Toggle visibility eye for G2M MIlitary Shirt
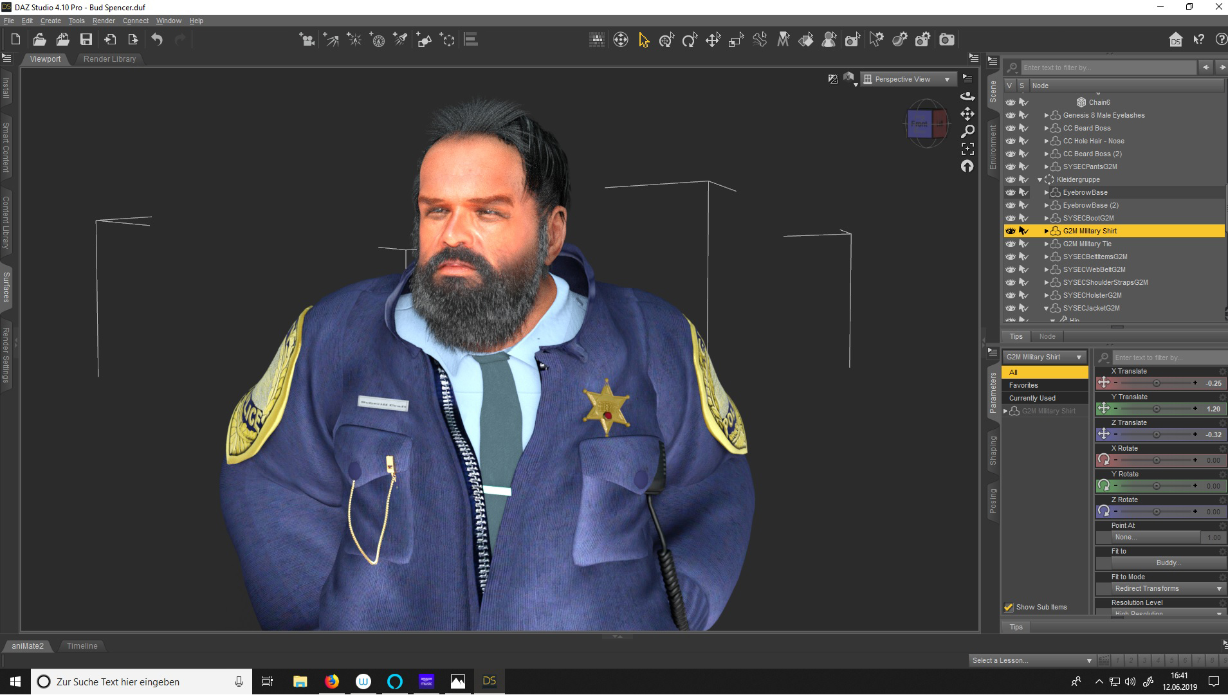The image size is (1228, 695). point(1011,231)
